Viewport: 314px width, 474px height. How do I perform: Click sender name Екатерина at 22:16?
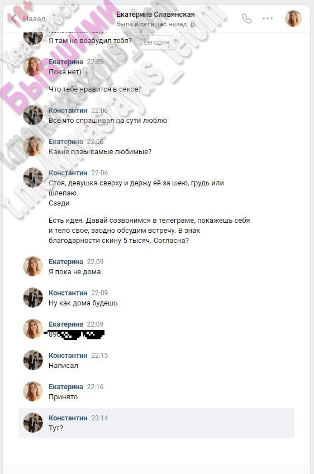pos(65,387)
